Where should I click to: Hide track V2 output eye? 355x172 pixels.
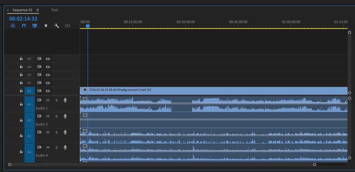(x=48, y=83)
